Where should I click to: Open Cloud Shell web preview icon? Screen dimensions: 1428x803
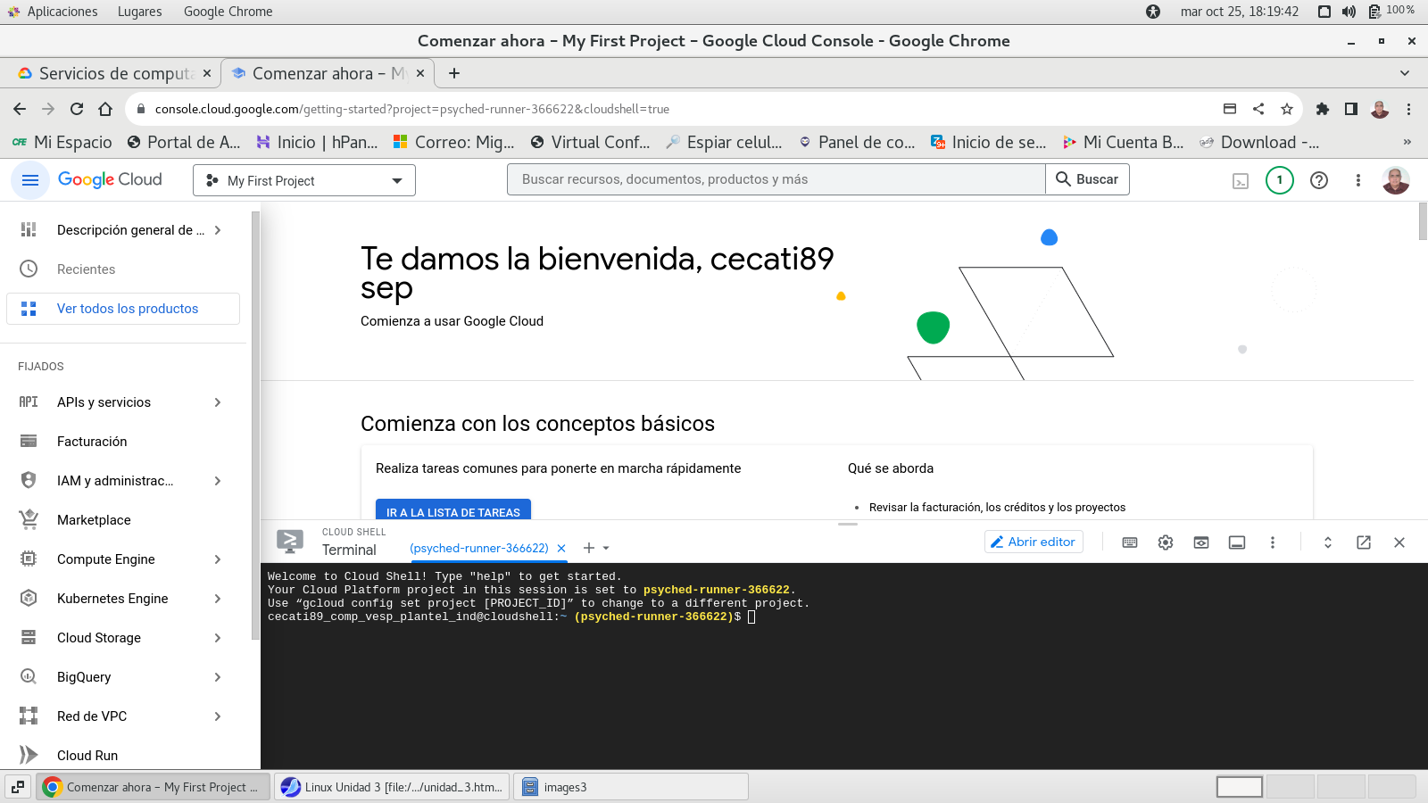click(1200, 542)
